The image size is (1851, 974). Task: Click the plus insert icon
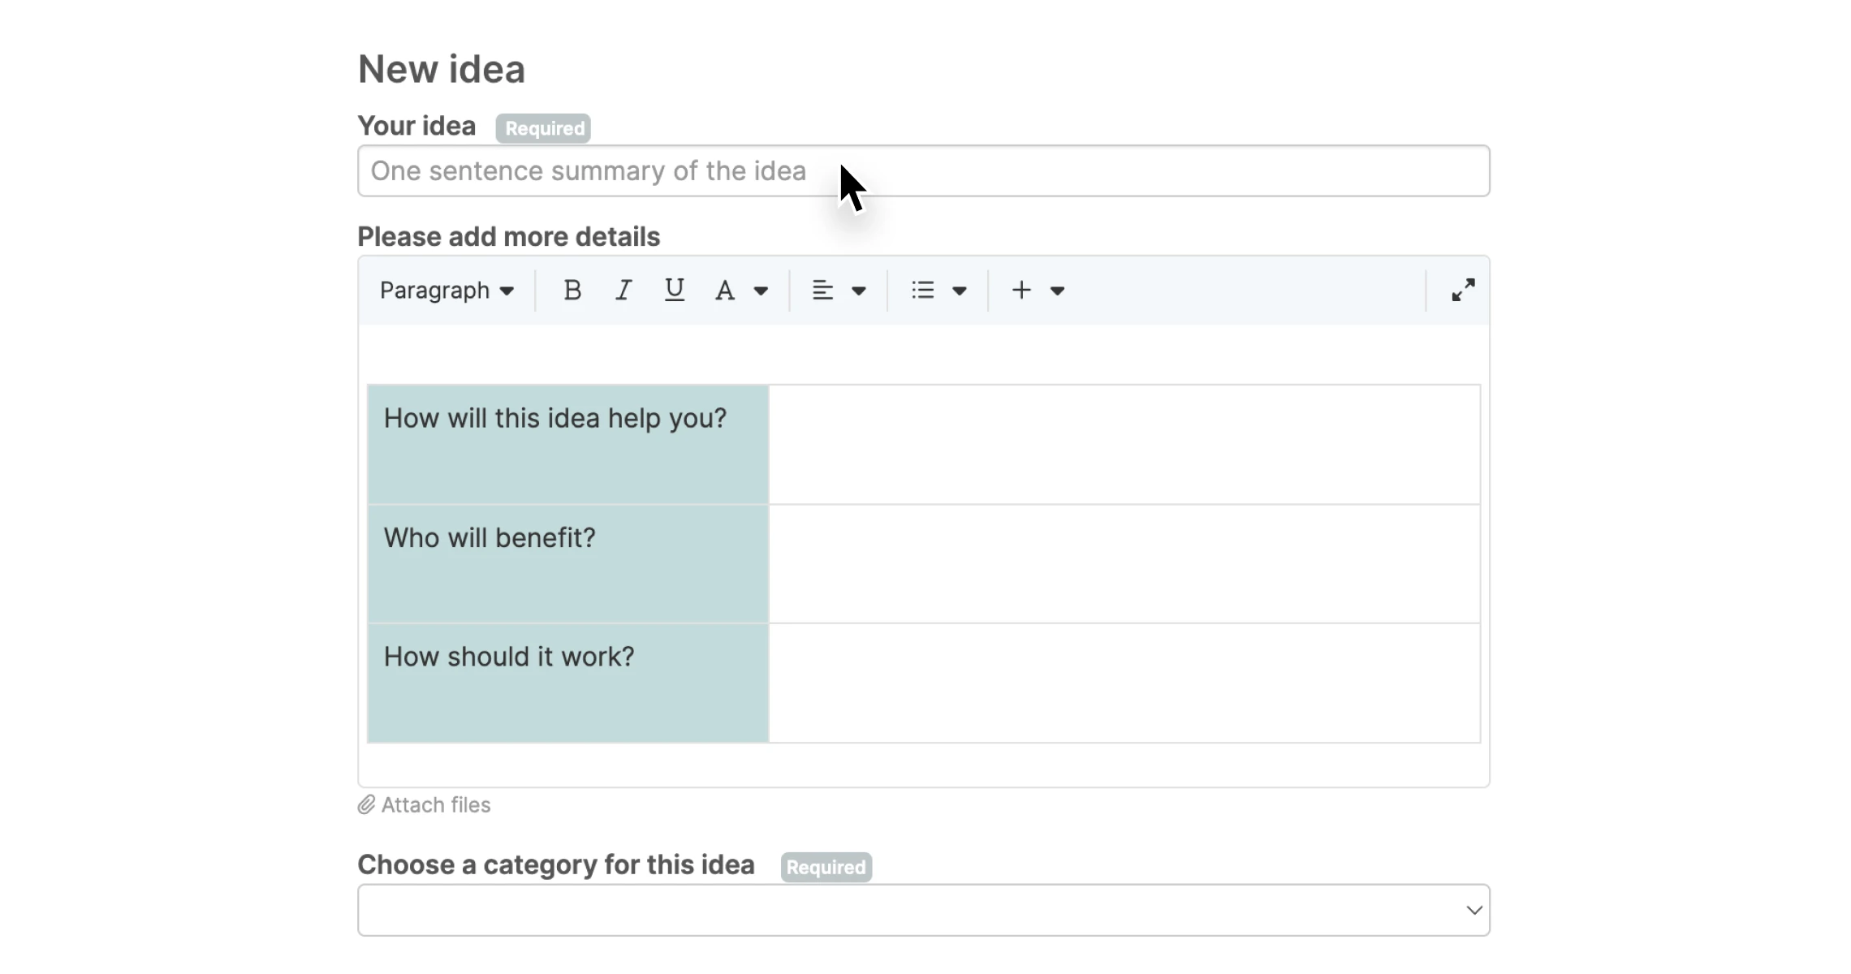tap(1021, 291)
